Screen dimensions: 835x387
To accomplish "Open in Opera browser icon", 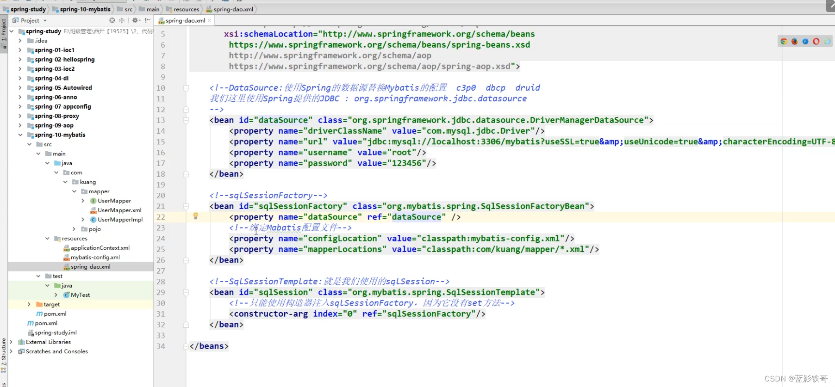I will [x=816, y=41].
